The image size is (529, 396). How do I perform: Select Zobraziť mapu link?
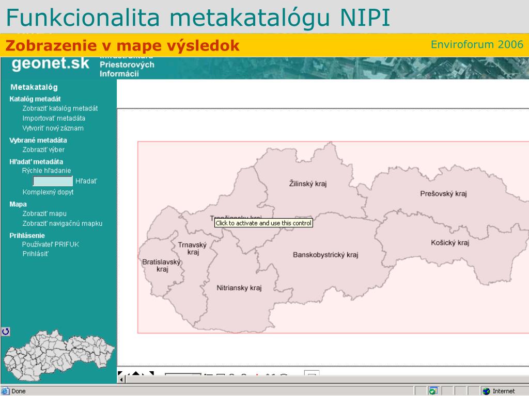tap(44, 214)
